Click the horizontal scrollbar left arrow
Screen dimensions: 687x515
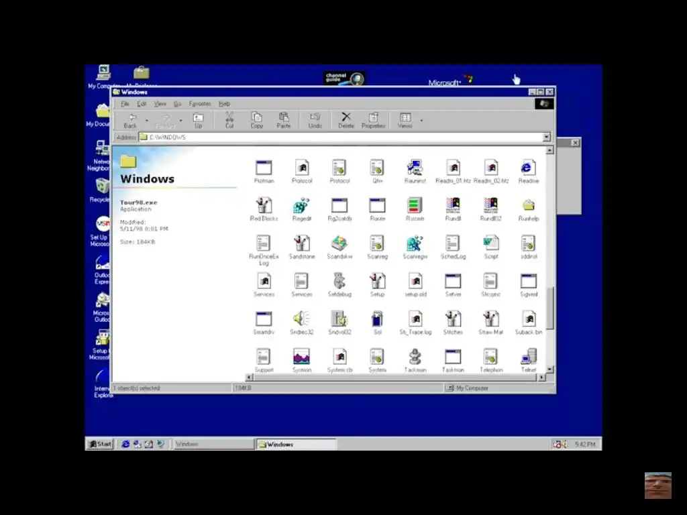click(x=250, y=377)
